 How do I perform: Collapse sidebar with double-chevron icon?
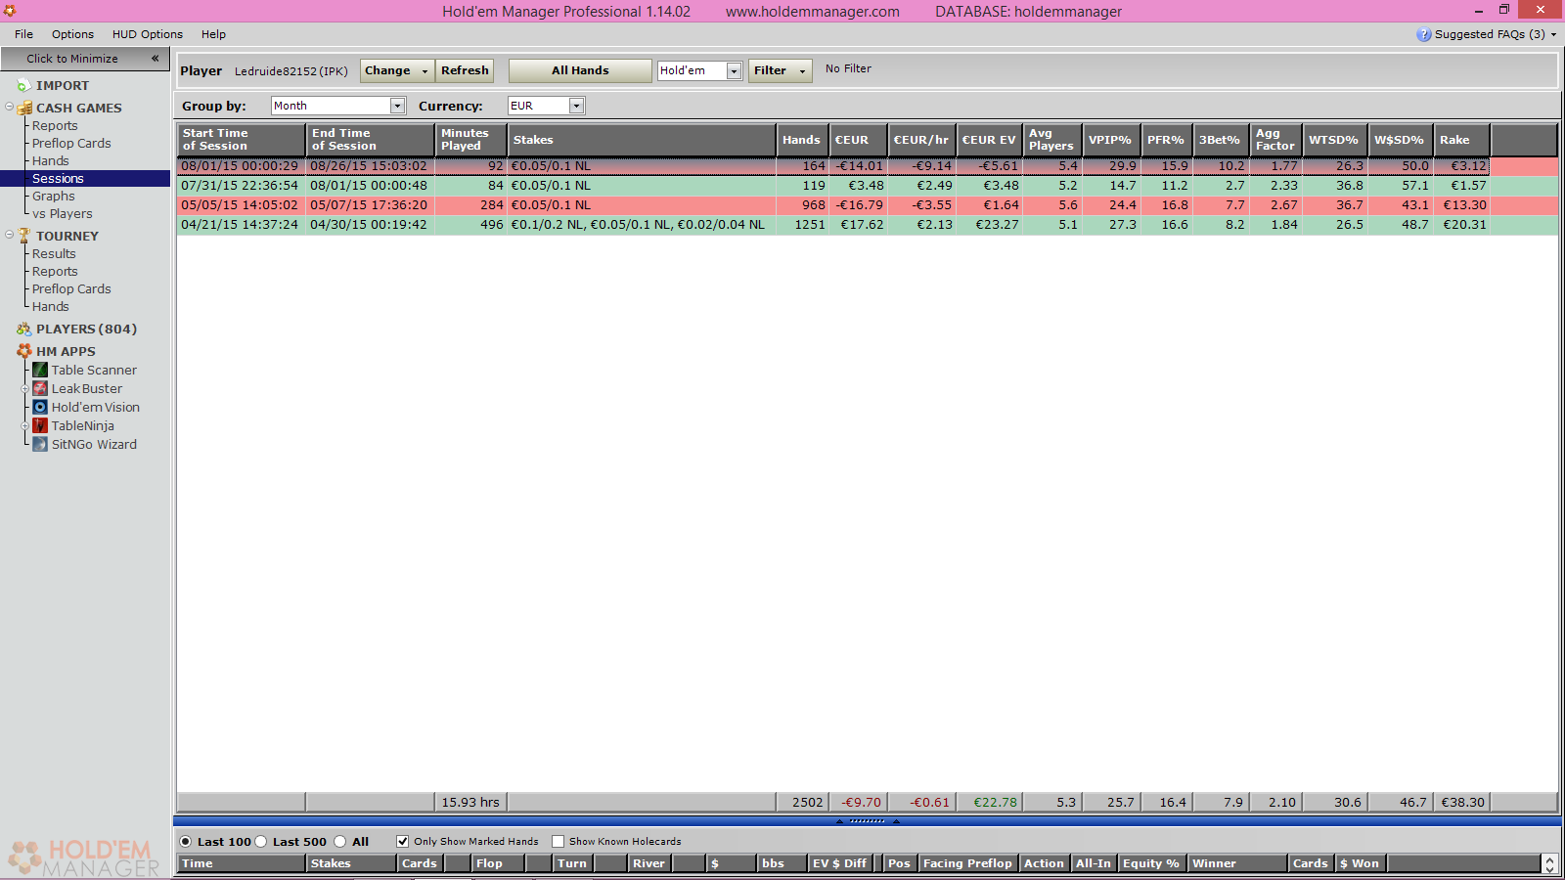click(155, 59)
